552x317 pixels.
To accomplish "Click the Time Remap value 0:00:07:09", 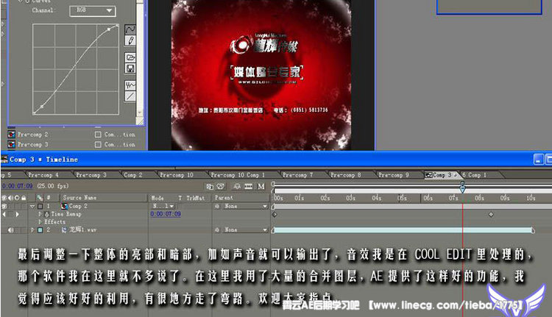I will (166, 214).
